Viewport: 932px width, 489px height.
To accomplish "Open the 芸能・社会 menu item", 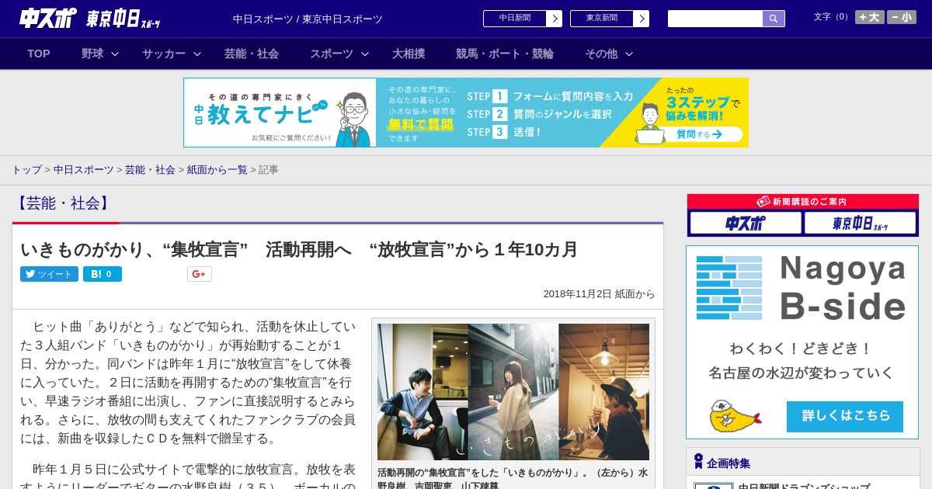I will pos(252,54).
